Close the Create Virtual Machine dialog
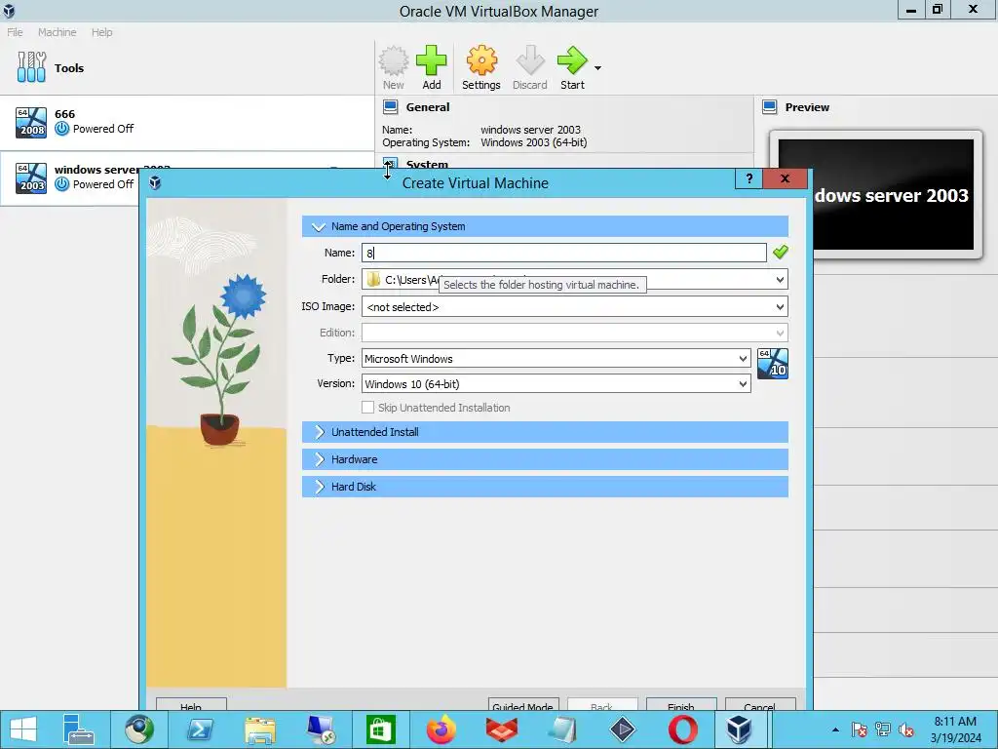Viewport: 998px width, 749px height. 785,179
